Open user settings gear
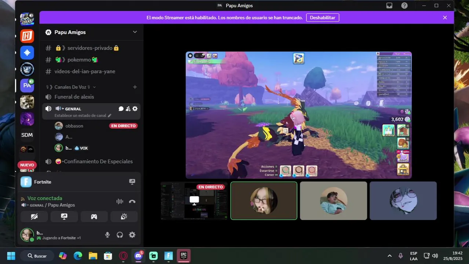This screenshot has height=264, width=469. (132, 235)
